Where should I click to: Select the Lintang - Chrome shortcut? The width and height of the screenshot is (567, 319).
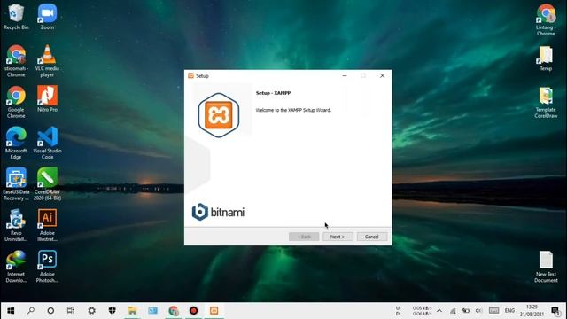[546, 19]
